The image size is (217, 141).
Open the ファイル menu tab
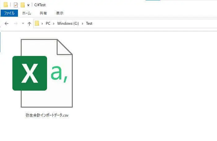[9, 13]
